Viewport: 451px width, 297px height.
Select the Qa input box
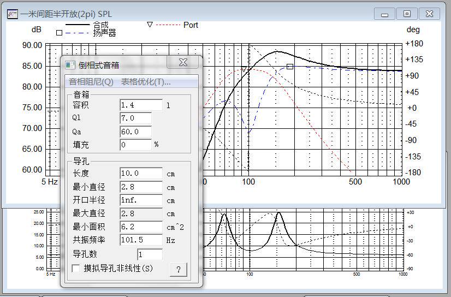[x=135, y=132]
